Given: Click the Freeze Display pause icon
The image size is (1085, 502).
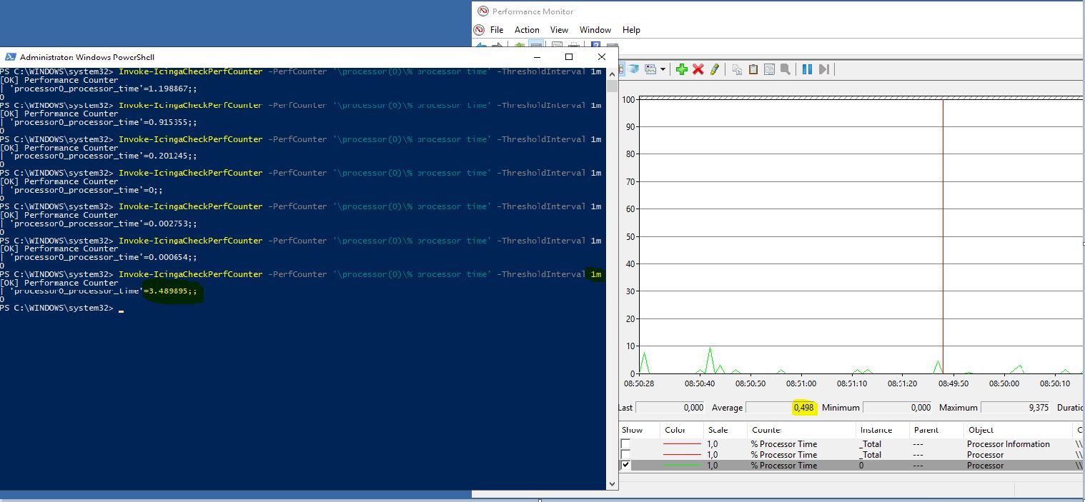Looking at the screenshot, I should [x=807, y=69].
